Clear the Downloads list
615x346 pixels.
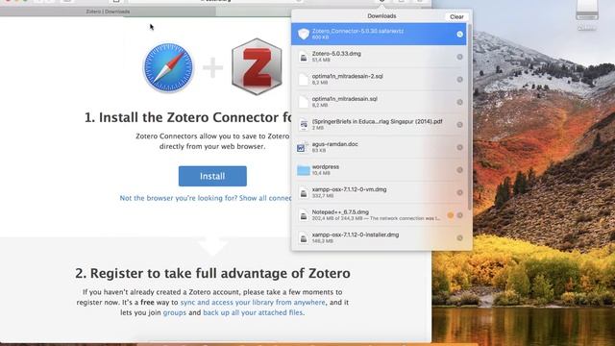(x=456, y=17)
